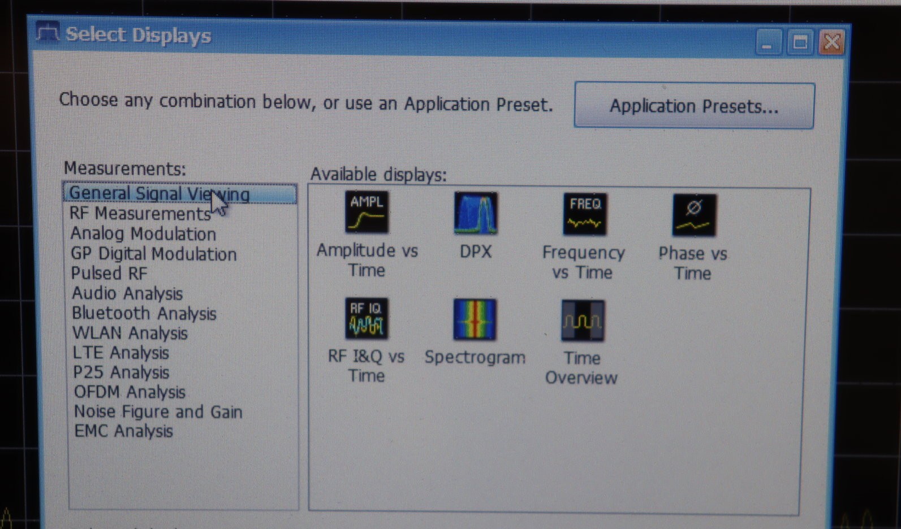Image resolution: width=901 pixels, height=529 pixels.
Task: Select P25 Analysis in the list
Action: point(122,372)
